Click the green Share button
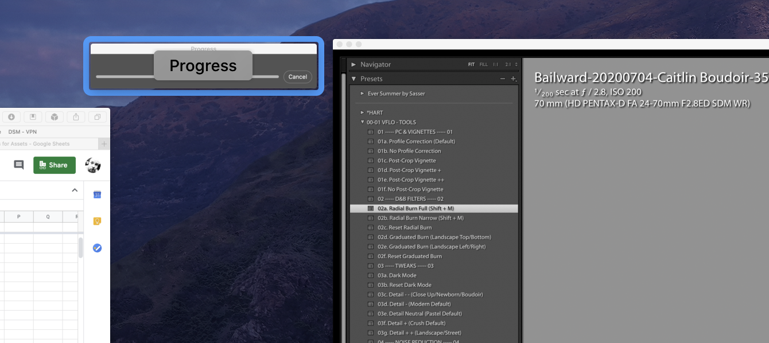 54,165
